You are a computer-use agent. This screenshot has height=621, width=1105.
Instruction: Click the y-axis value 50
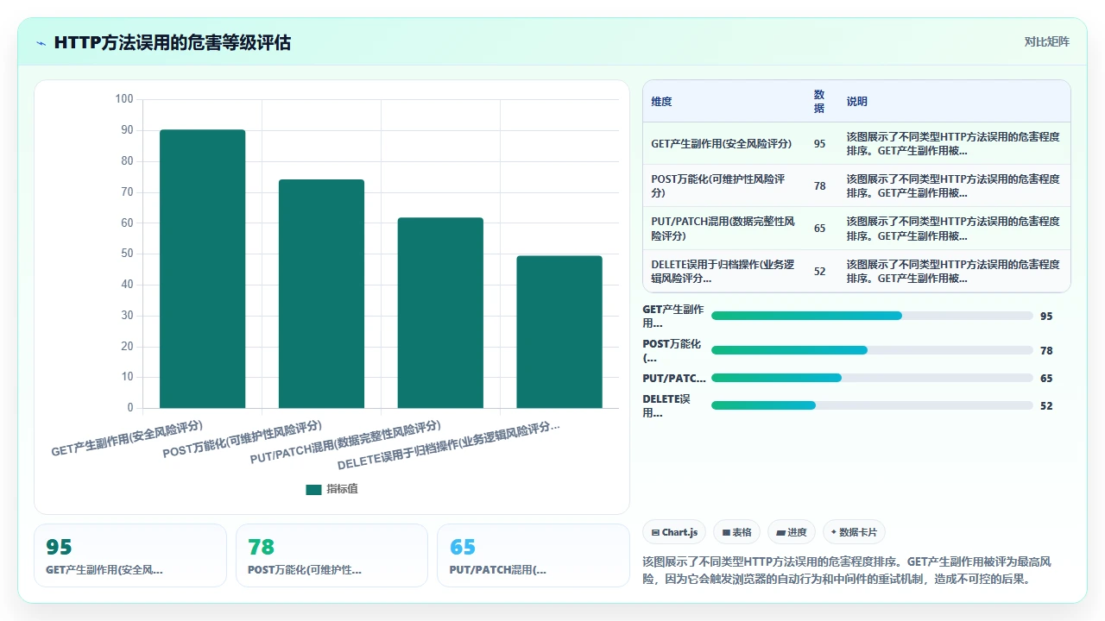pyautogui.click(x=127, y=254)
